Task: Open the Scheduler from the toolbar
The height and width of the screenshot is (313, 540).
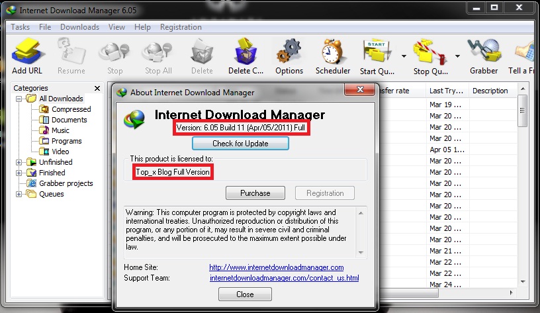Action: (333, 56)
